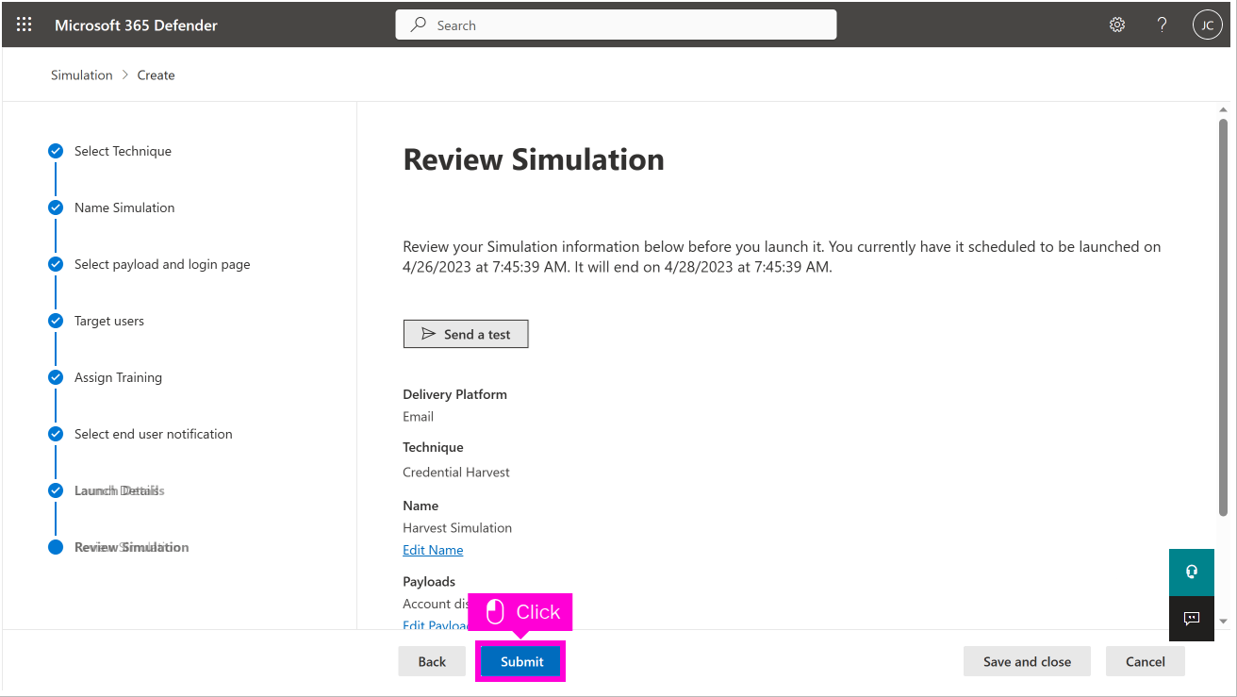Open the JC account avatar

(1207, 25)
